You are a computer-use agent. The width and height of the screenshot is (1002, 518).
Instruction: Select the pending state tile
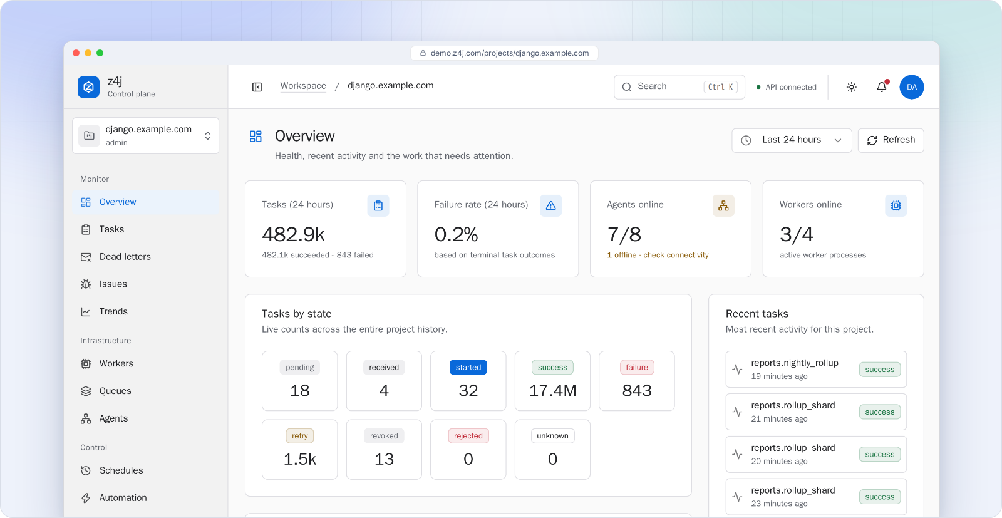point(300,381)
